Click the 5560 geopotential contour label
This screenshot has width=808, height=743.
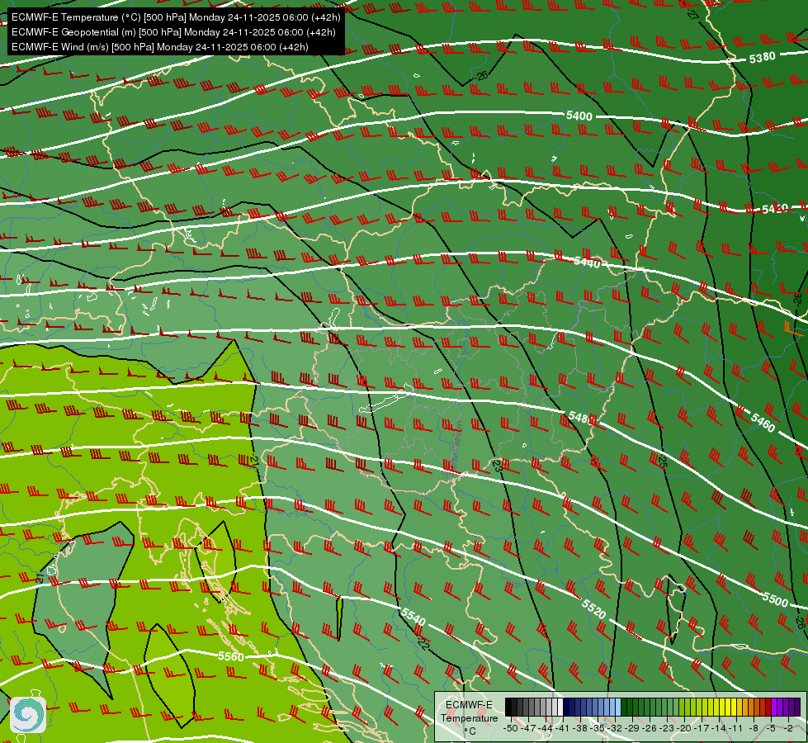(x=231, y=656)
